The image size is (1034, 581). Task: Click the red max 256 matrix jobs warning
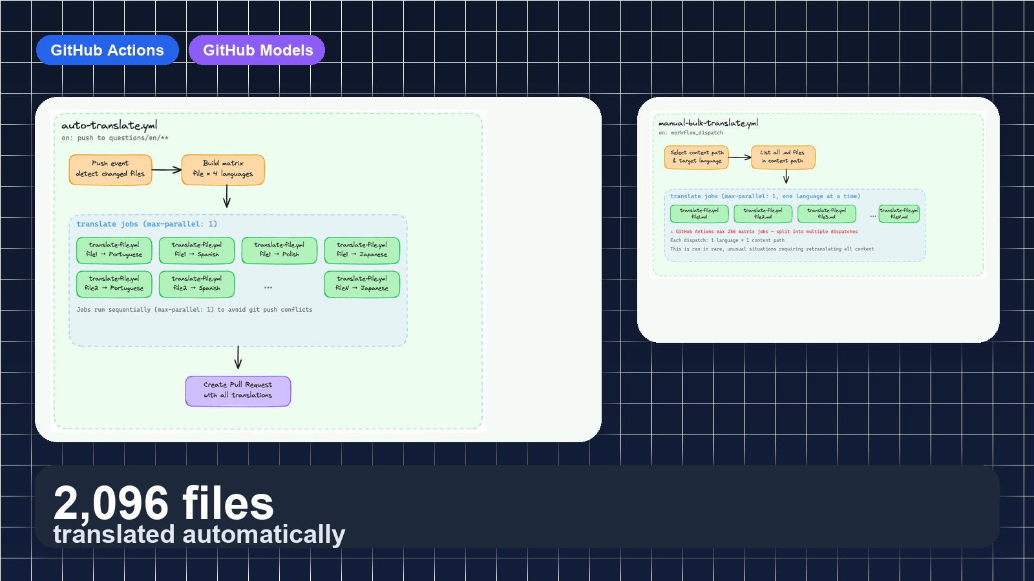click(x=765, y=231)
